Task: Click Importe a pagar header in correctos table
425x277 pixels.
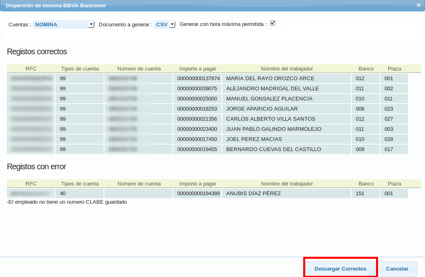Action: [198, 68]
